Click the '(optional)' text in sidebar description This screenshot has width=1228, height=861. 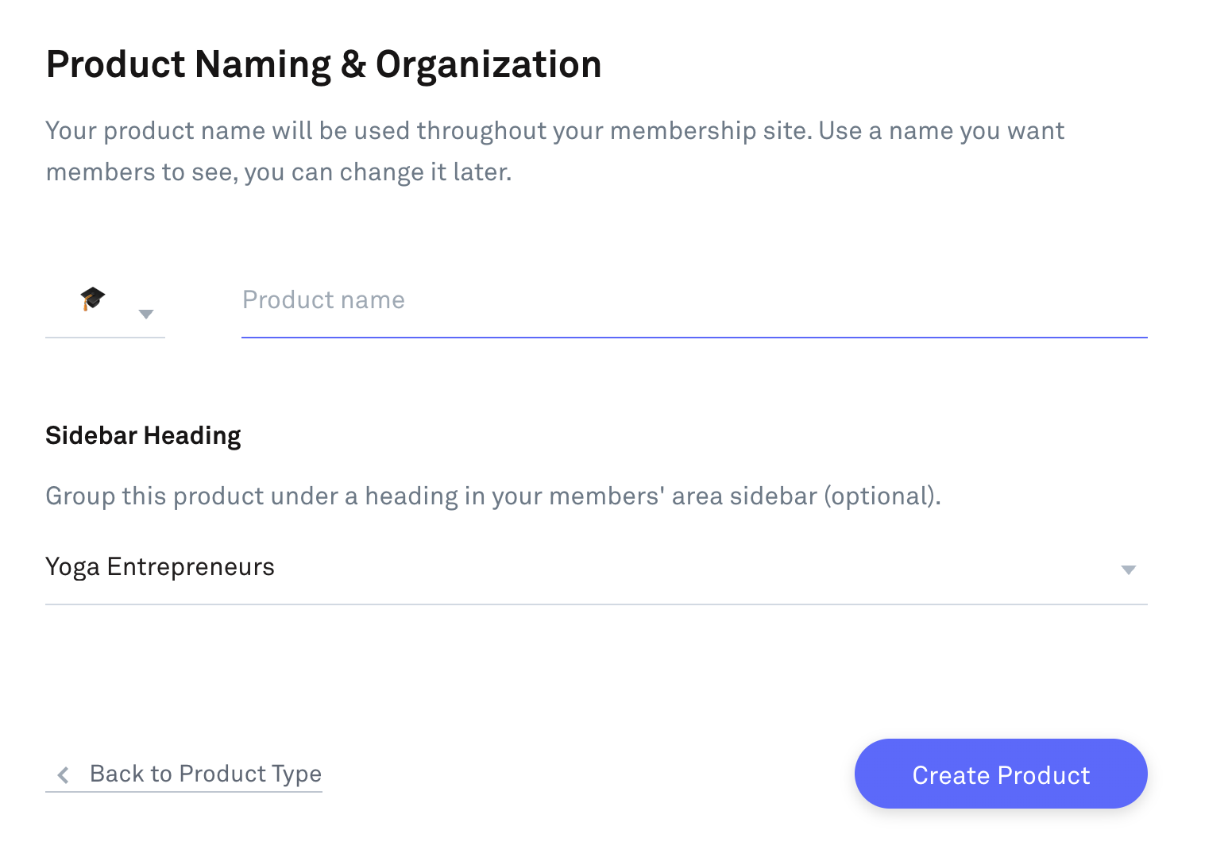coord(881,496)
